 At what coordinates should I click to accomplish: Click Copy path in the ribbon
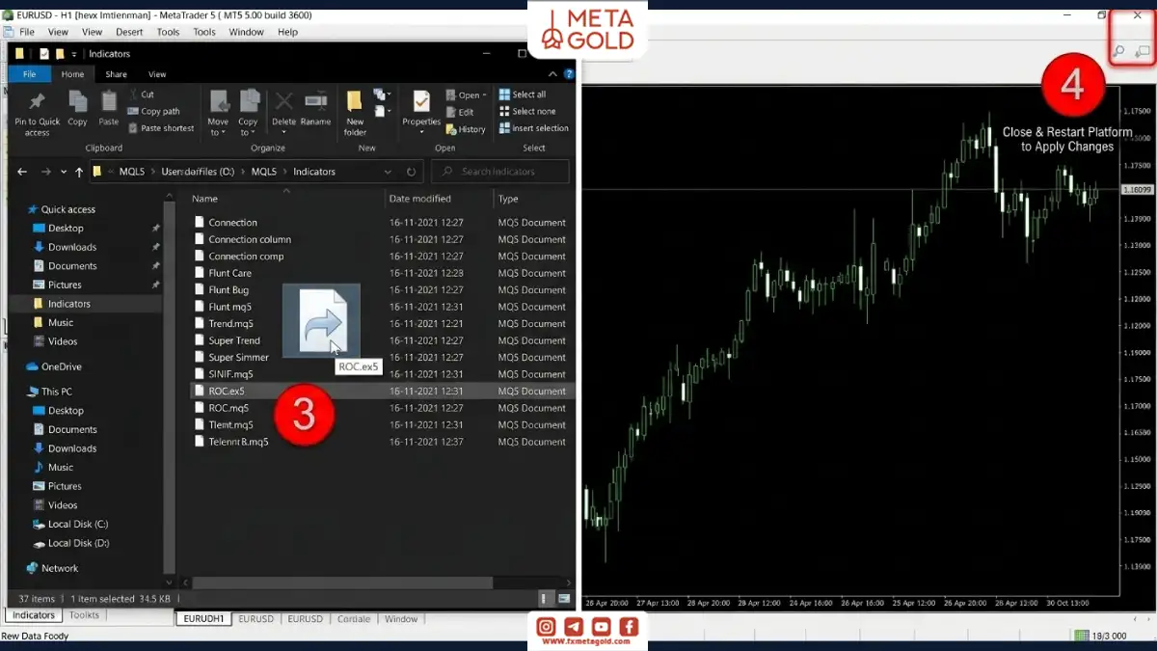(153, 111)
